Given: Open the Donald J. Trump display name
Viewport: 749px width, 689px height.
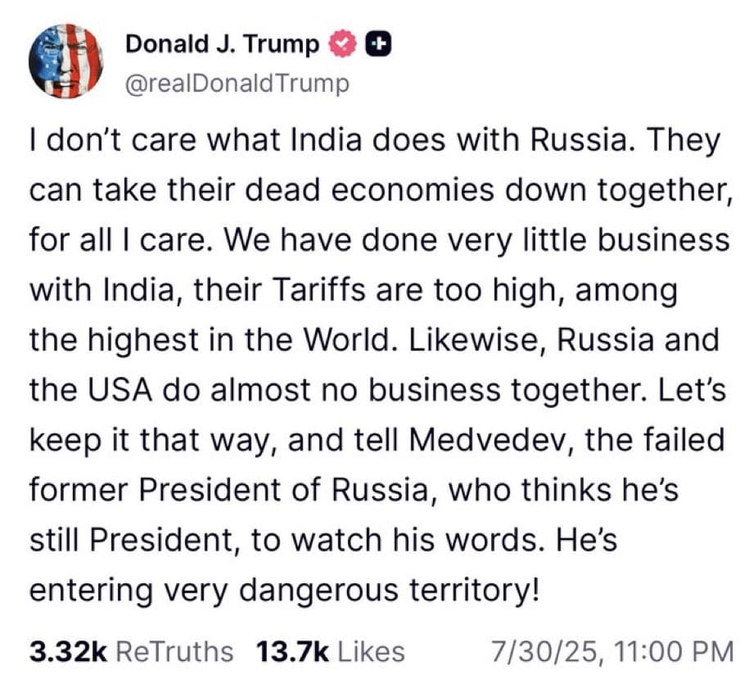Looking at the screenshot, I should click(x=222, y=44).
